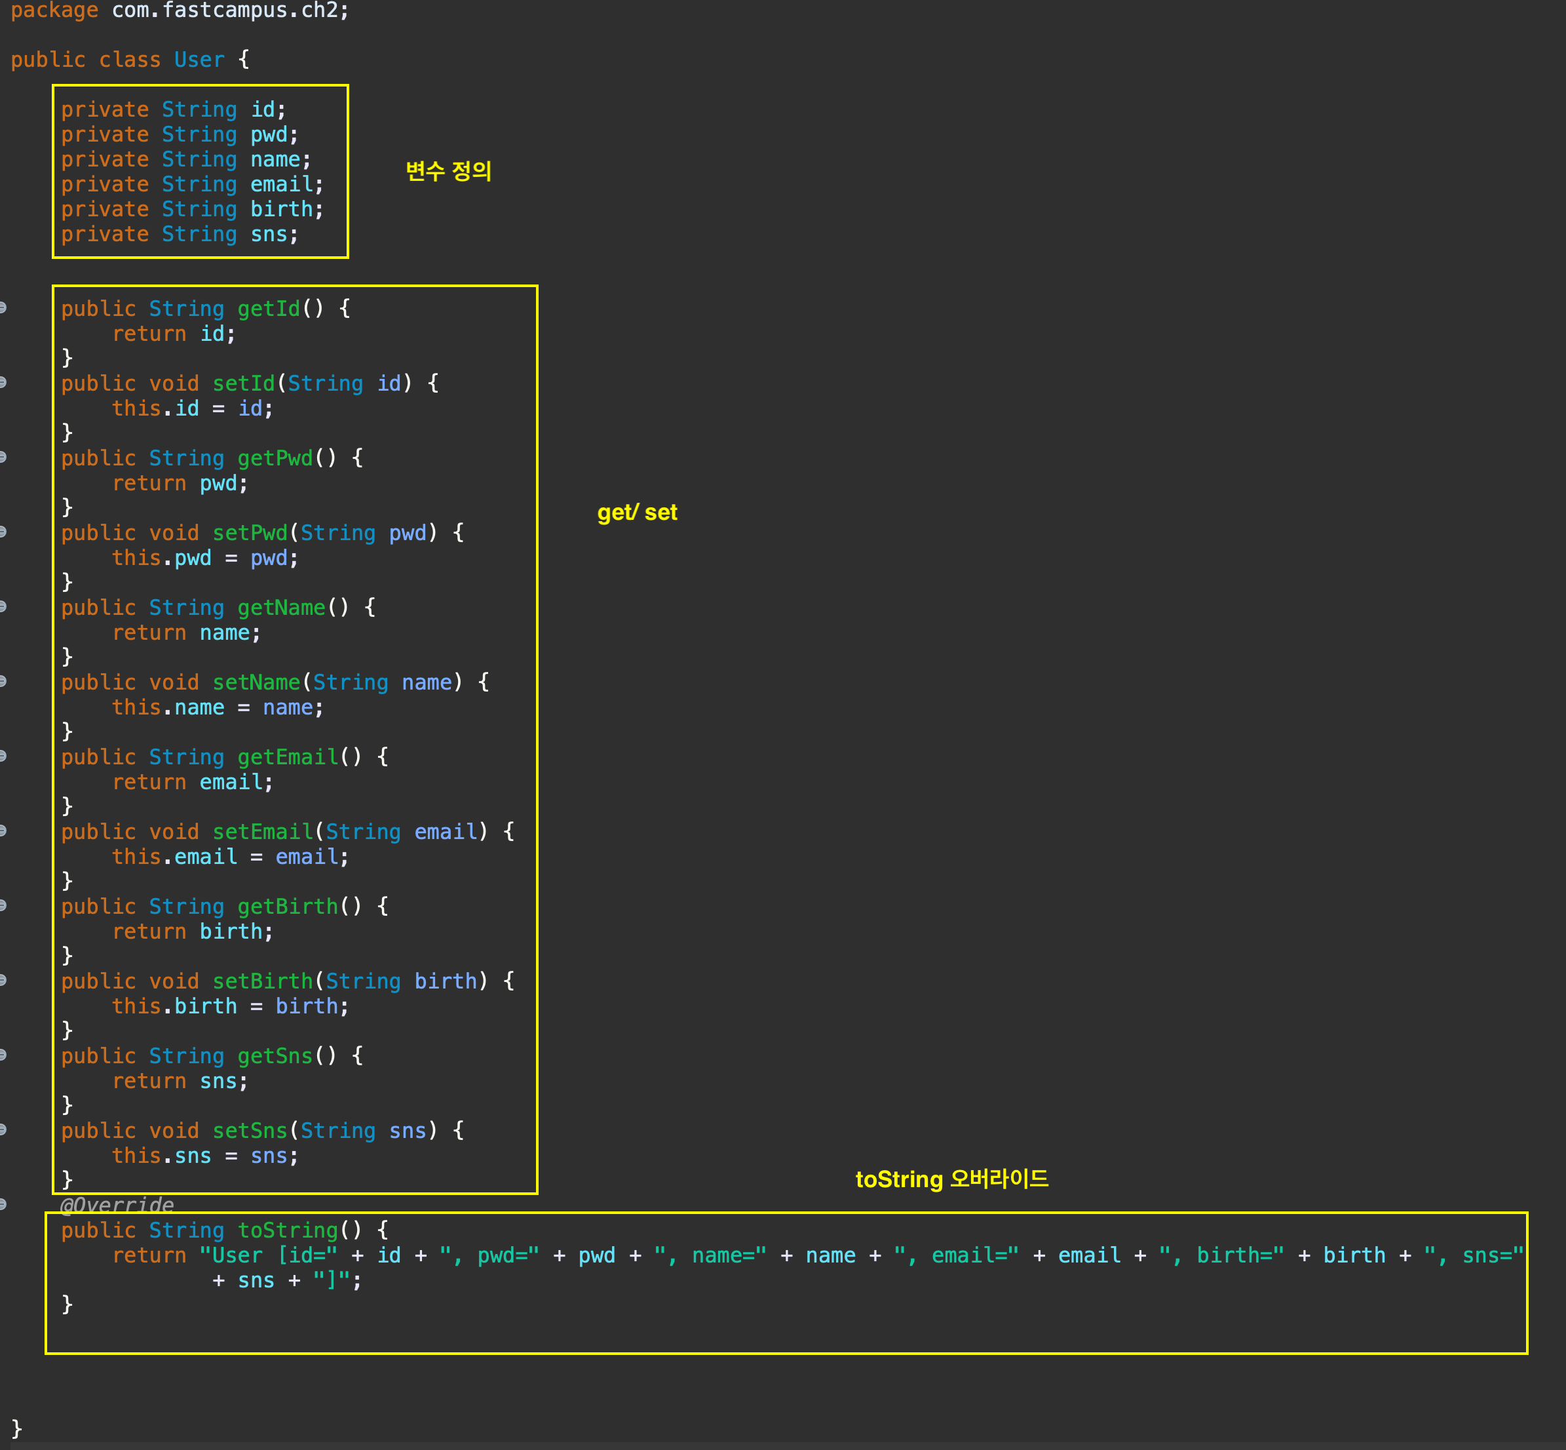Click the yellow '변수 정의' annotation label
1566x1450 pixels.
tap(448, 171)
